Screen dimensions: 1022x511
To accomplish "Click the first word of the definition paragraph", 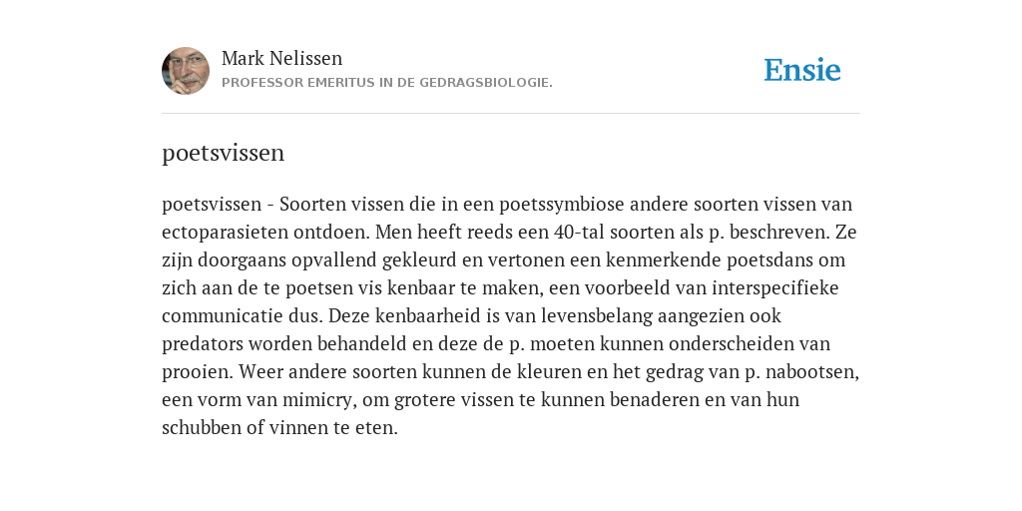I will click(212, 205).
